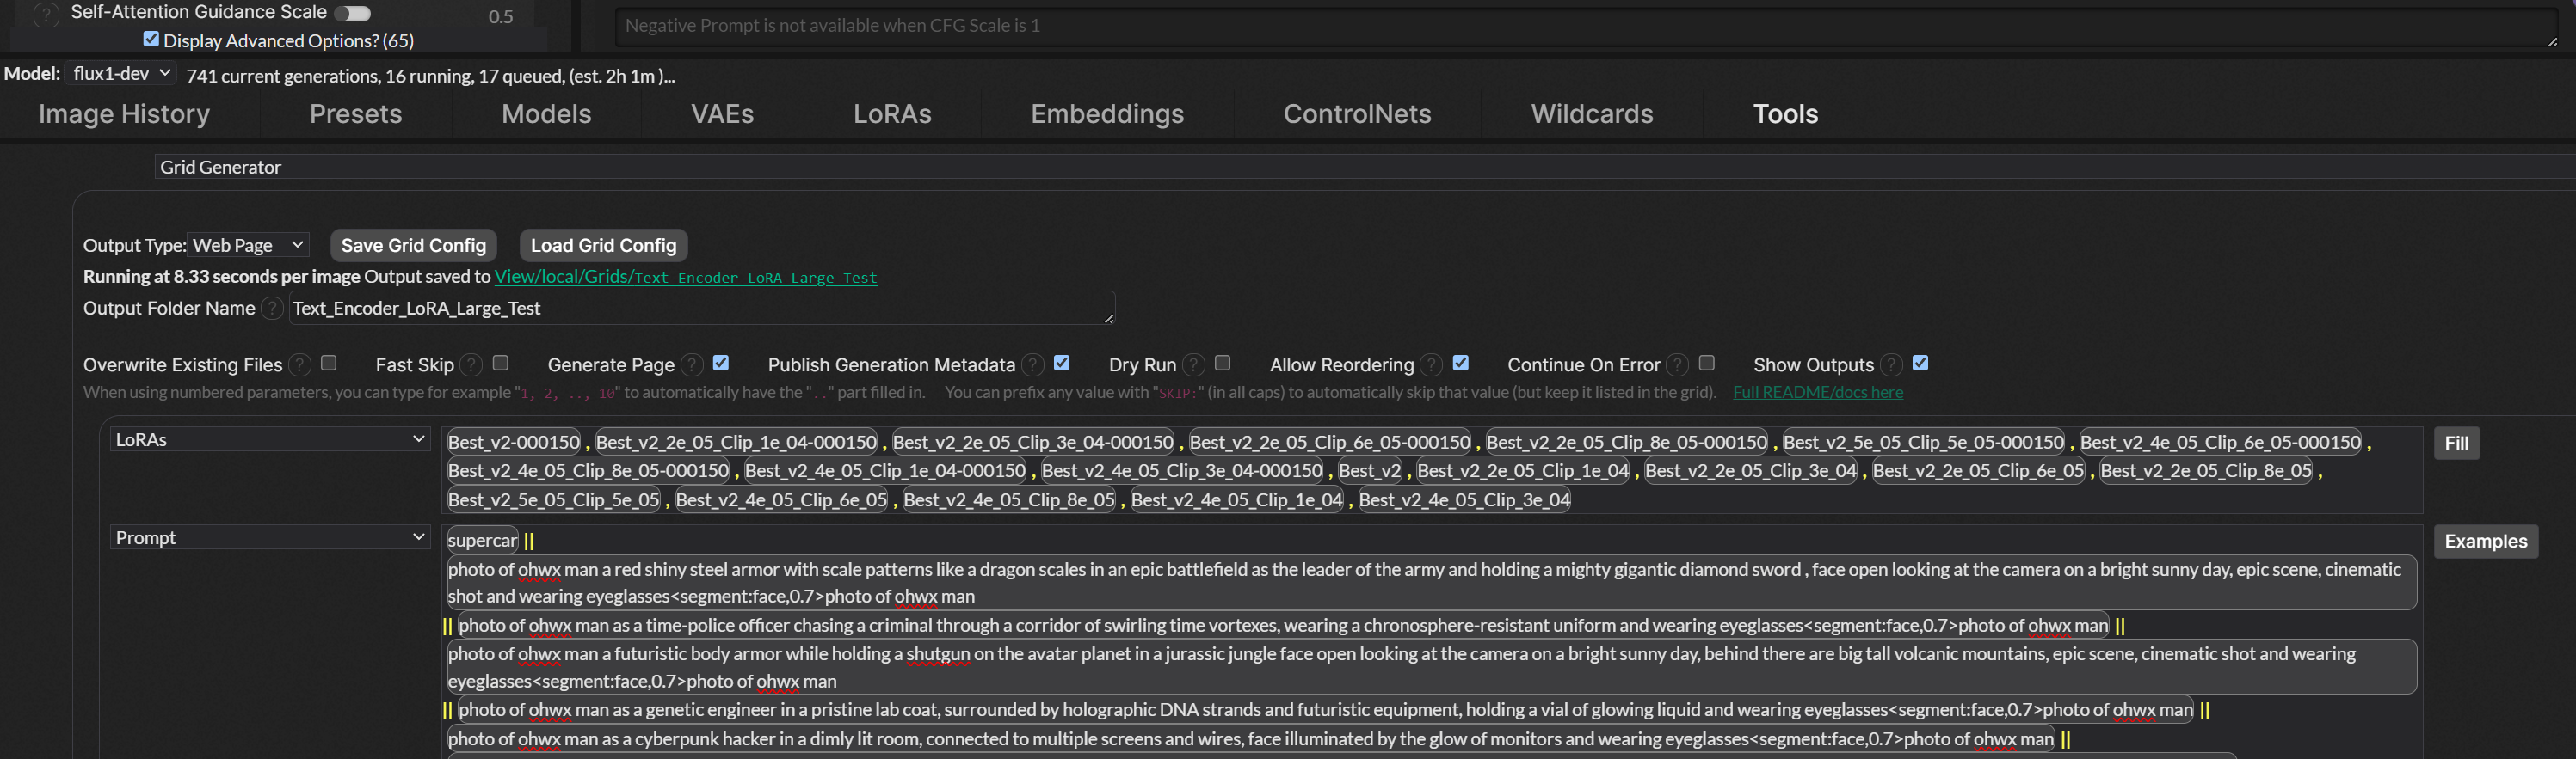Open help for Self-Attention Guidance Scale
Screen dimensions: 2576x759
pos(46,14)
